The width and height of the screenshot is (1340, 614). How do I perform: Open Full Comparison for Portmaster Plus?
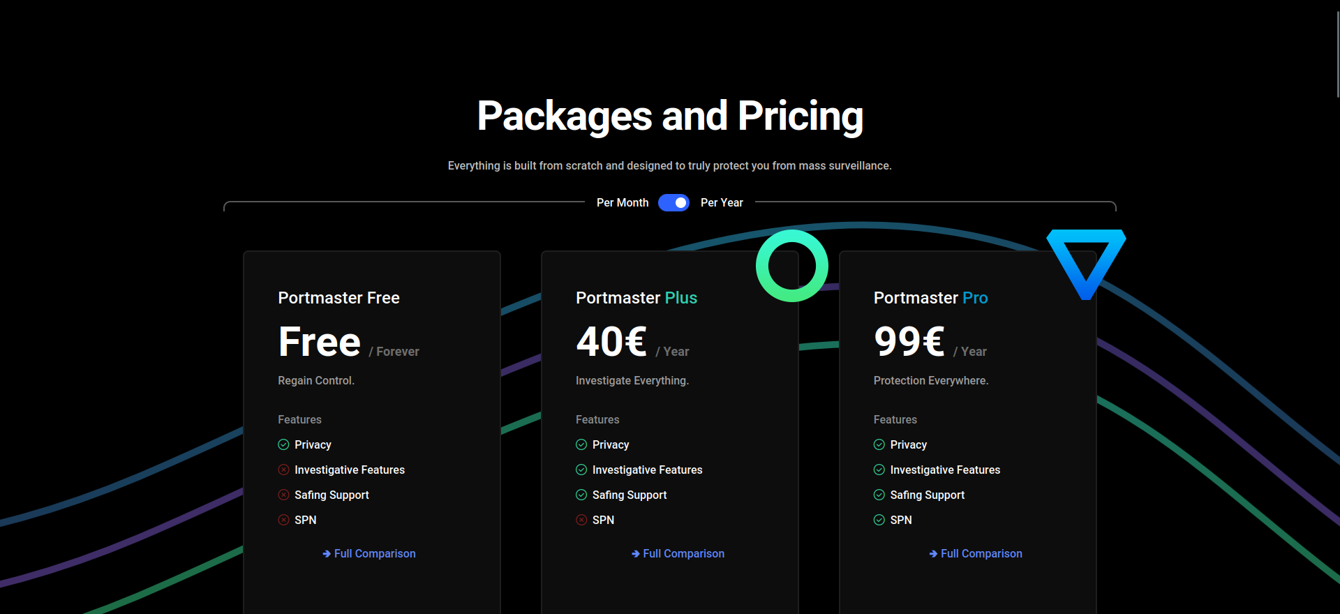pos(683,553)
